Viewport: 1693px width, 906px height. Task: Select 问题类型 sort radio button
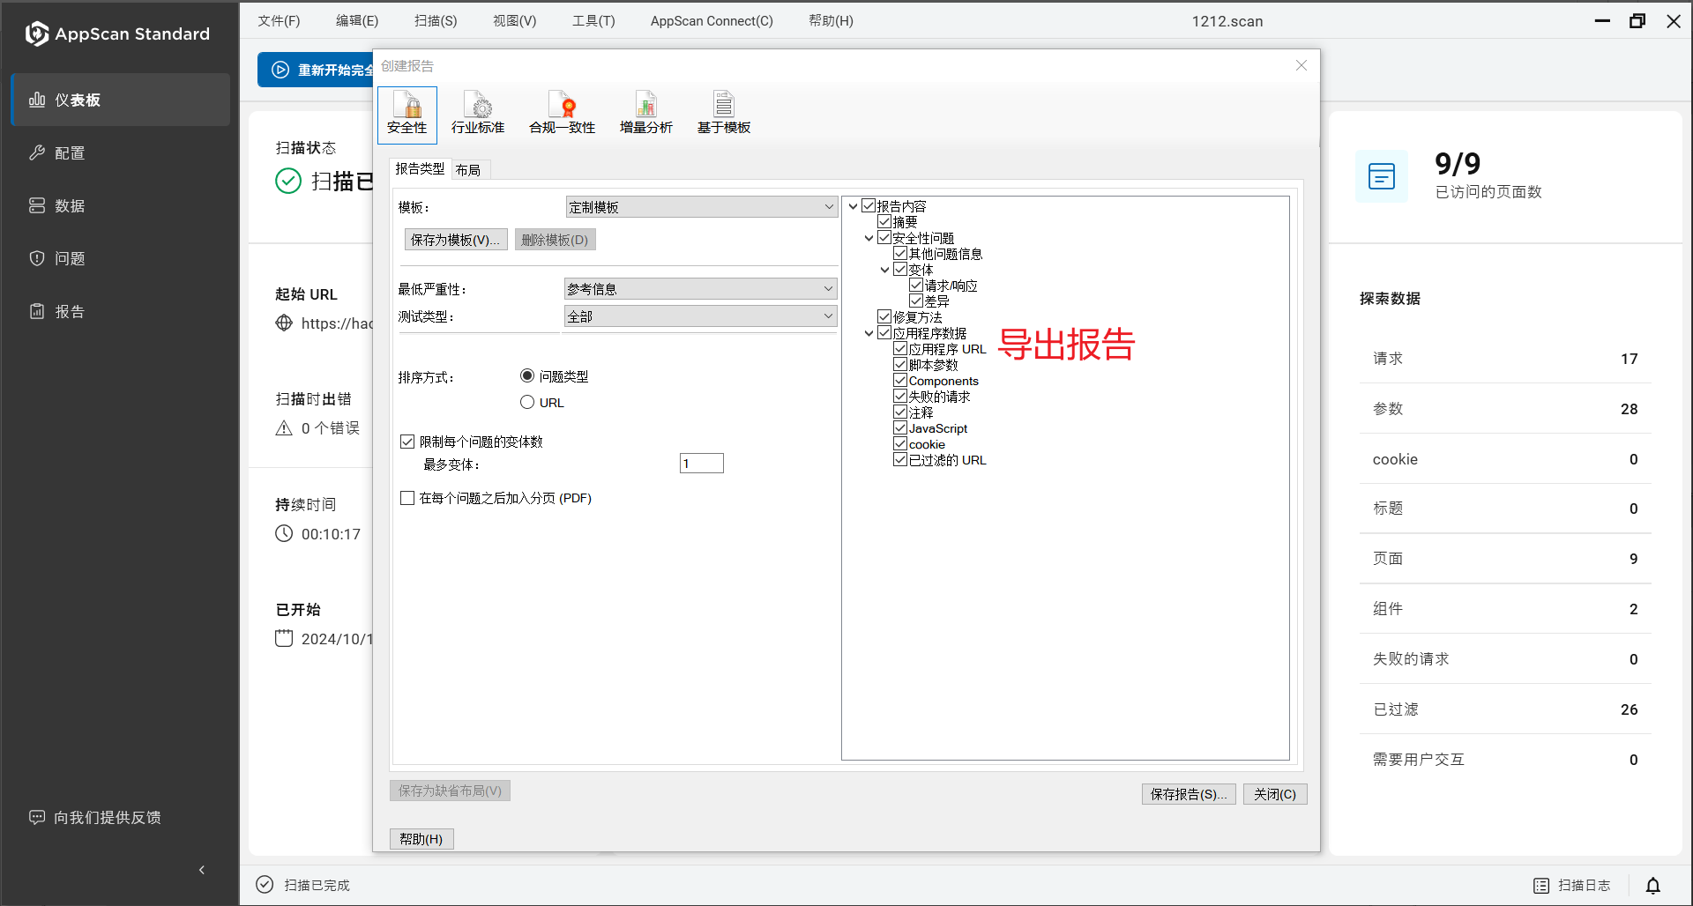527,376
